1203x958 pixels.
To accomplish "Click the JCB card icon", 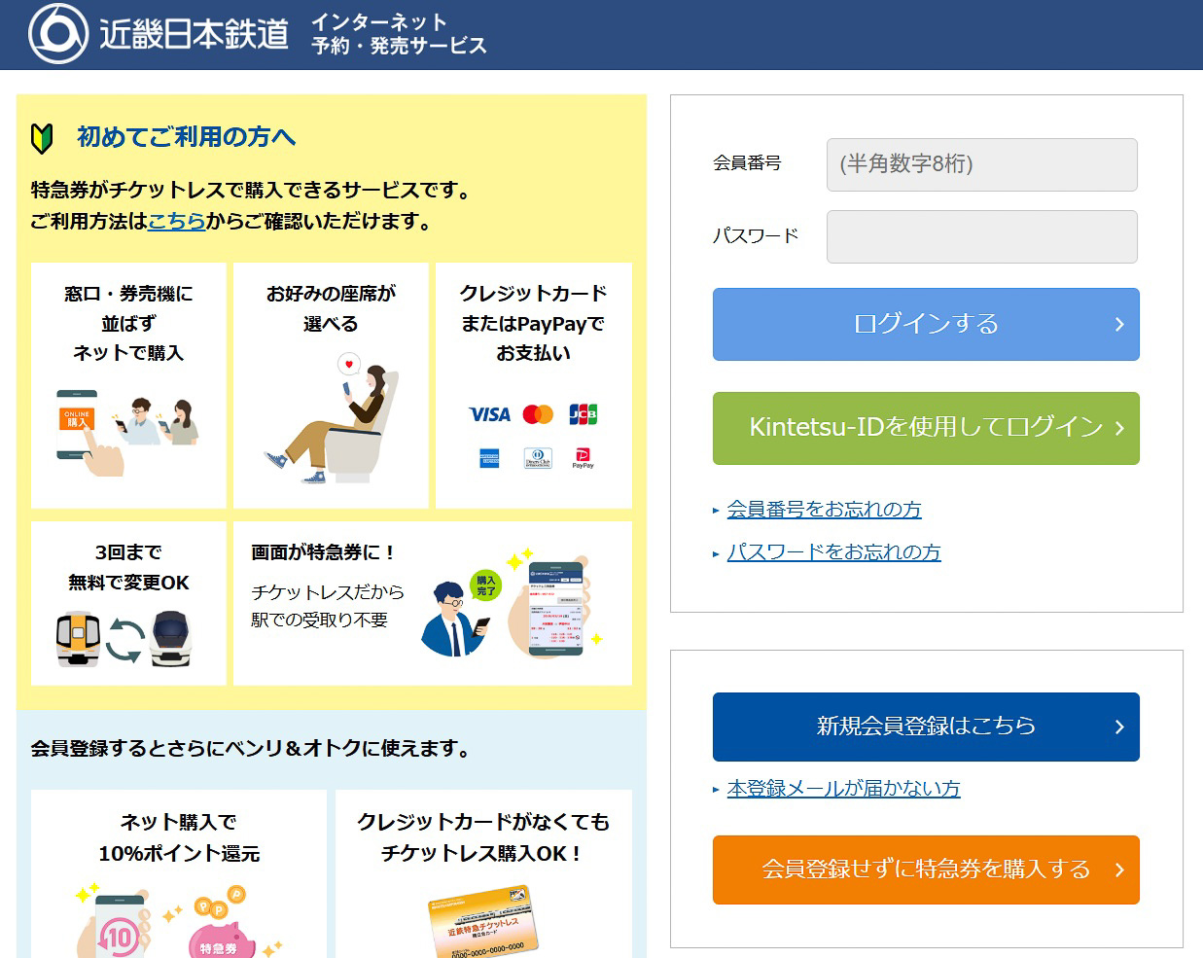I will pyautogui.click(x=582, y=414).
